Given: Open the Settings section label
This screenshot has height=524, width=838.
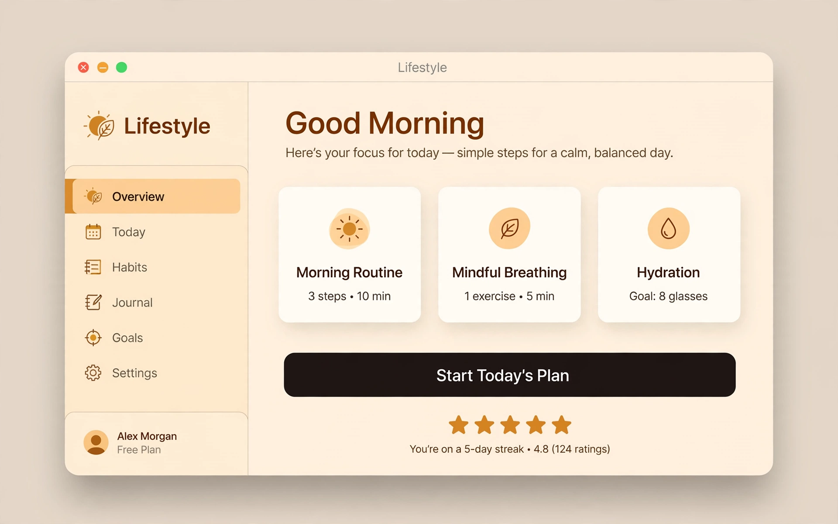Looking at the screenshot, I should coord(134,373).
